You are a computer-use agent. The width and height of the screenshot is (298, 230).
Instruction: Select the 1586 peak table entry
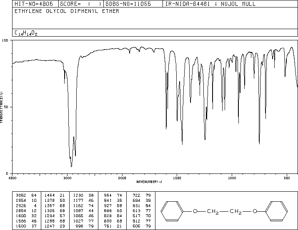tap(26, 221)
